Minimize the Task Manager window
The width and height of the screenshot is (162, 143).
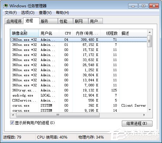(x=133, y=6)
